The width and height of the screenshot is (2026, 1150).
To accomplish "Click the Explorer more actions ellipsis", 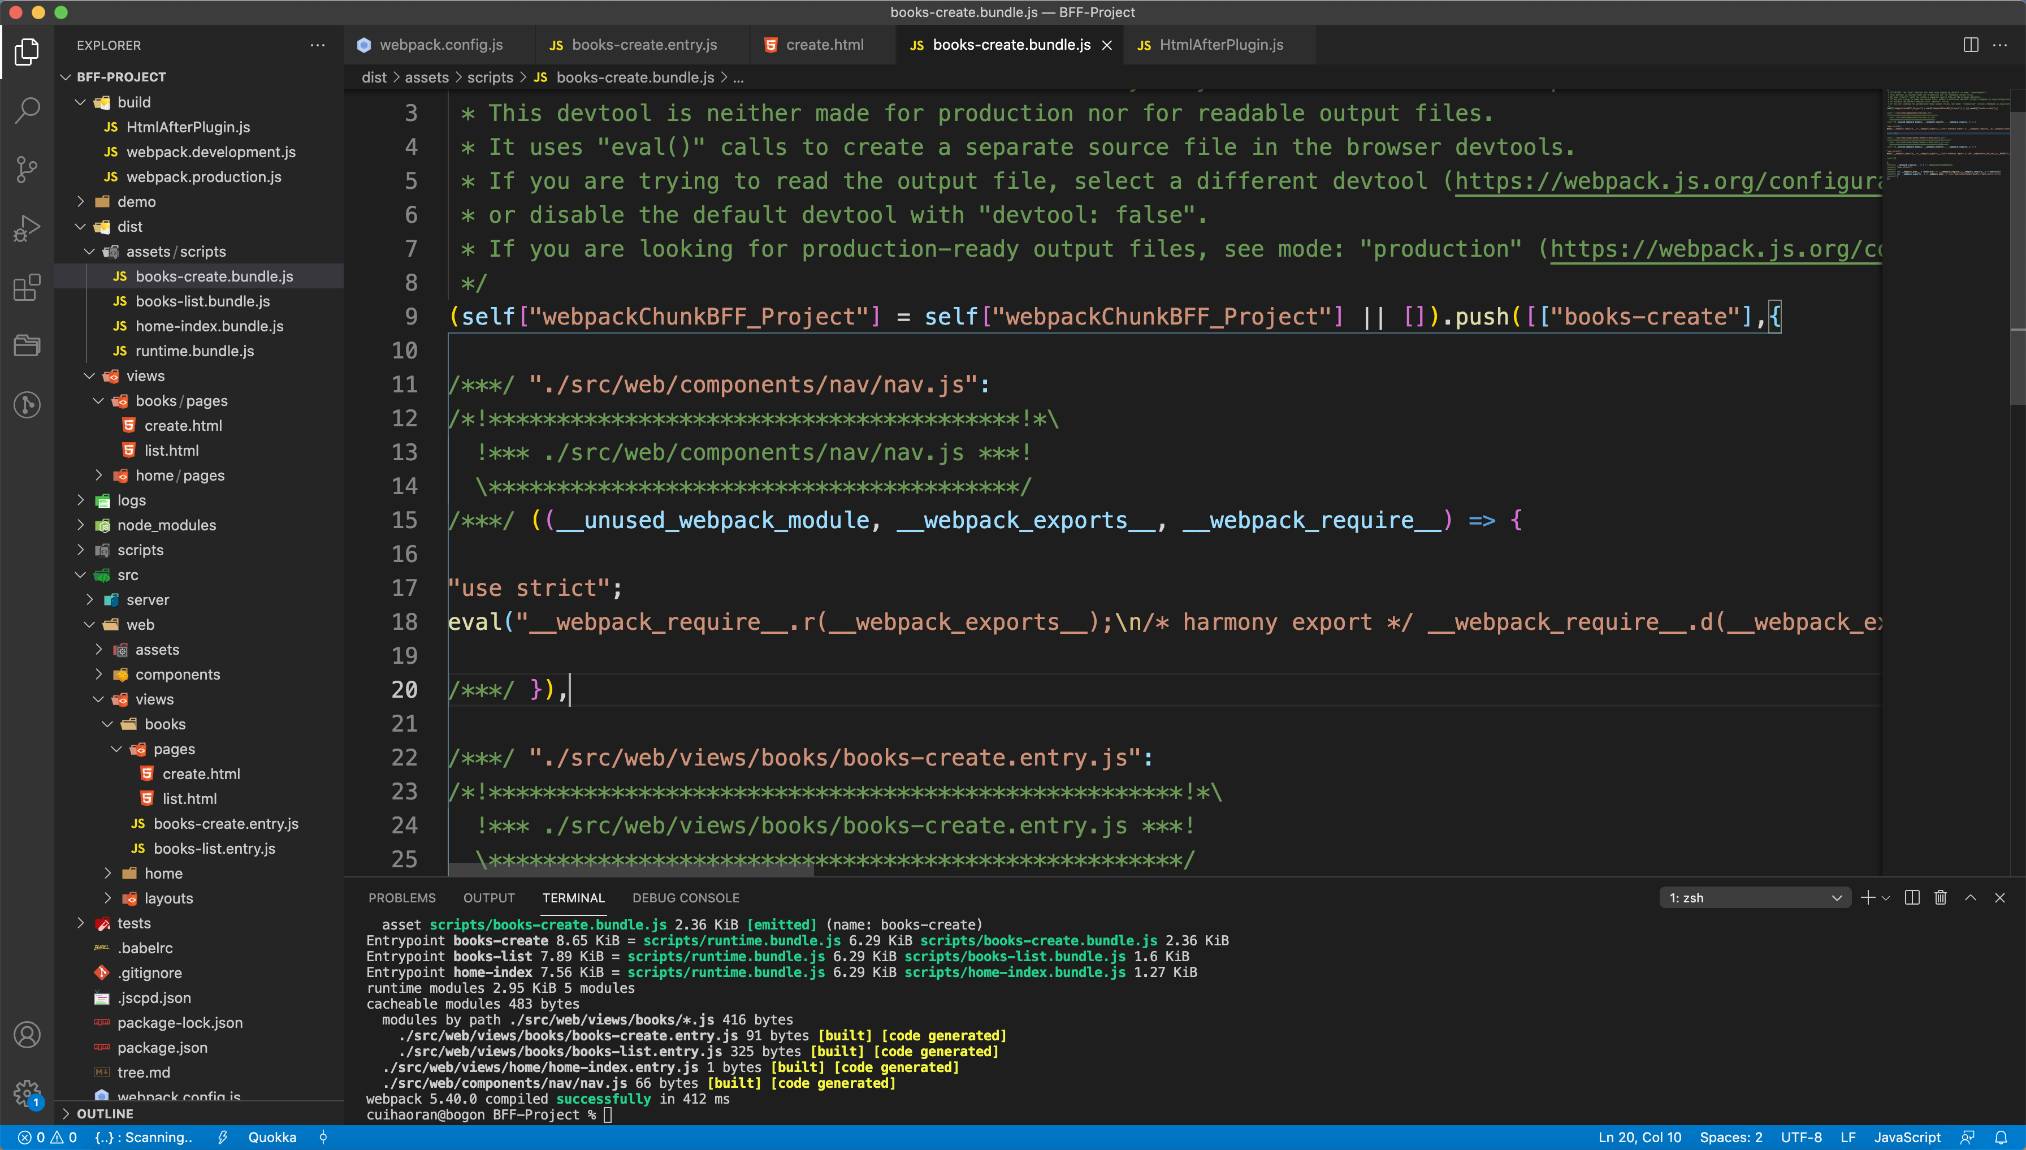I will click(x=317, y=45).
